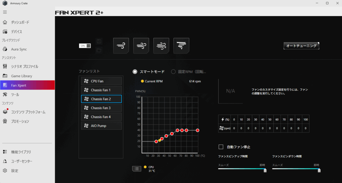
Task: Toggle the Fan Xpert ON switch
Action: coord(85,46)
